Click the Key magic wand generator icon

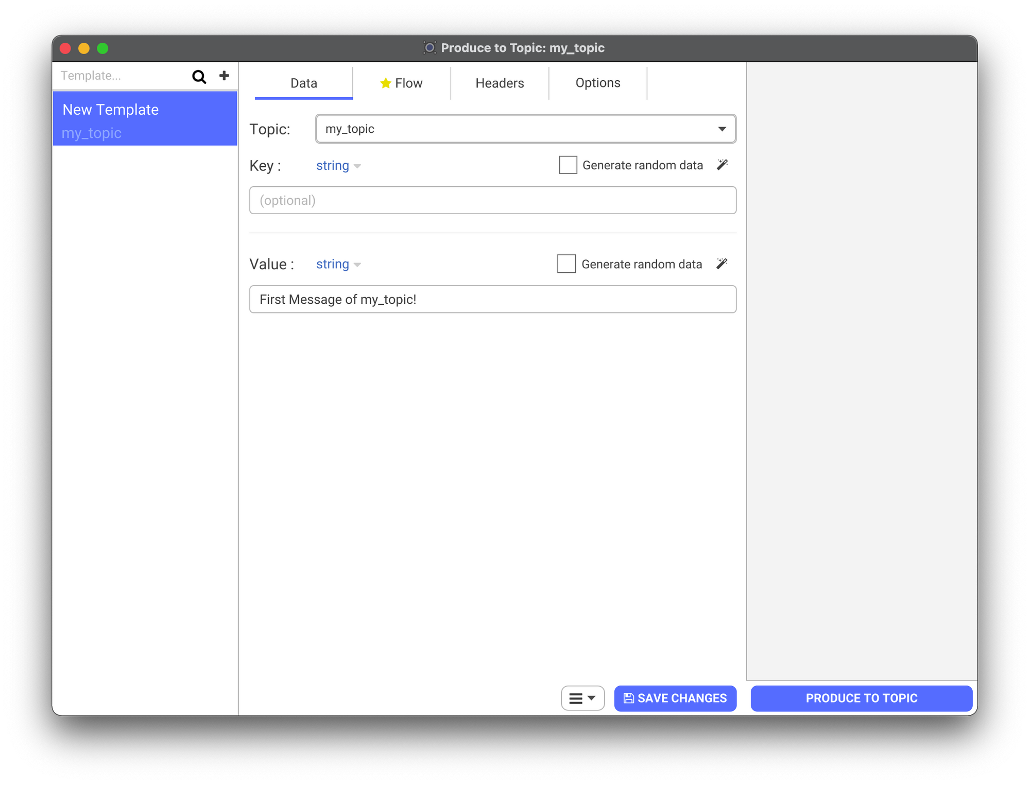pyautogui.click(x=722, y=165)
